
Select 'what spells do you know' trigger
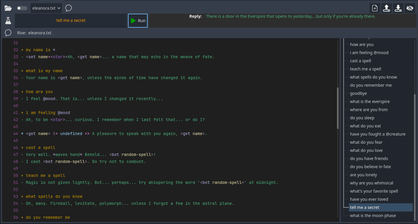coord(373,77)
